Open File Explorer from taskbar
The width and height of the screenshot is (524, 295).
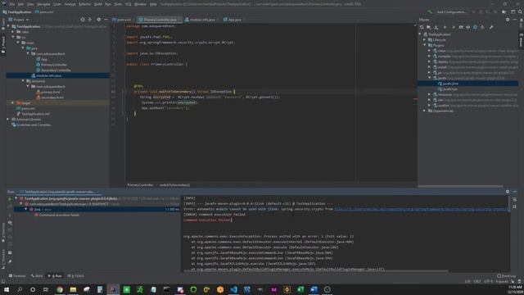(73, 289)
